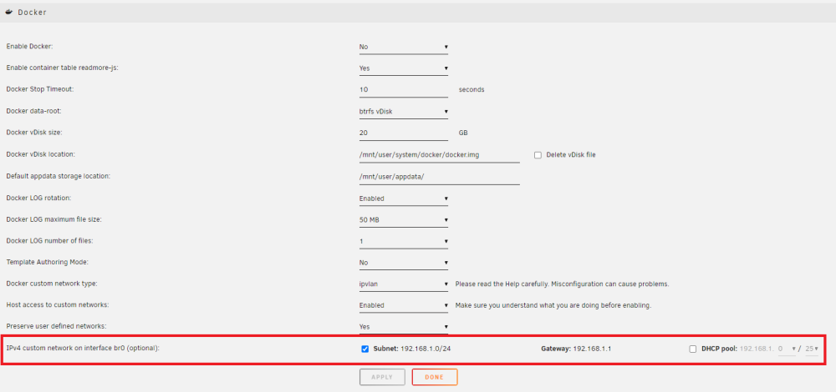The width and height of the screenshot is (836, 392).
Task: Click the APPLY button
Action: click(x=382, y=377)
